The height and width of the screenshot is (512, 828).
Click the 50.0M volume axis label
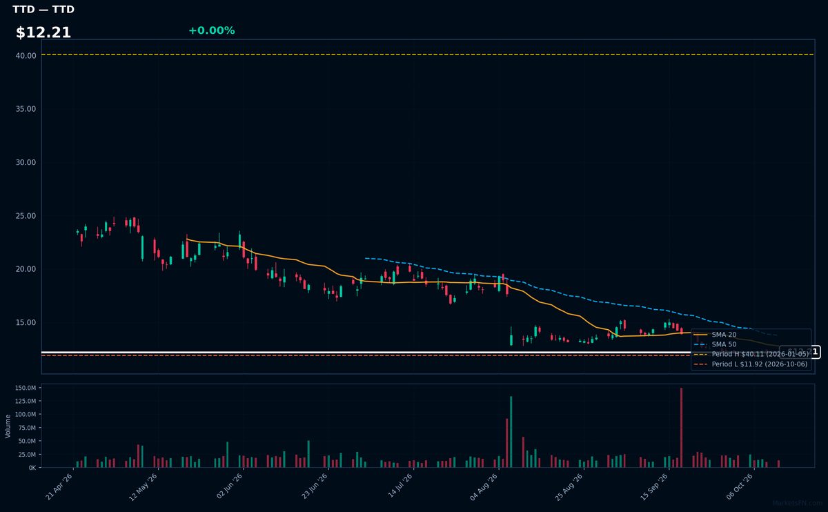(x=26, y=441)
